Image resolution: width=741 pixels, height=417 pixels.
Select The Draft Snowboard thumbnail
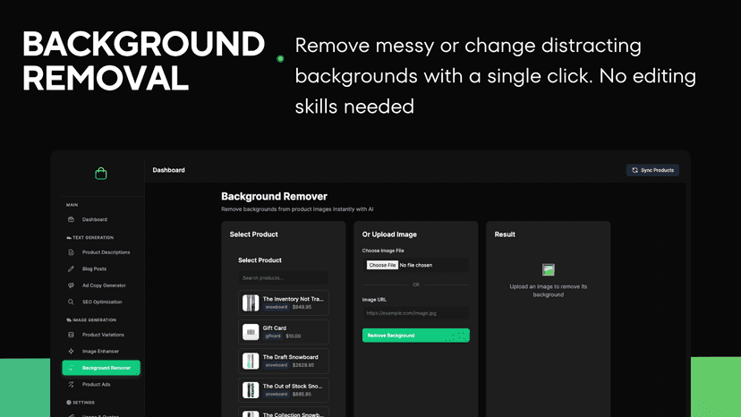click(251, 361)
